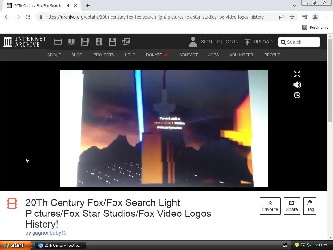The width and height of the screenshot is (333, 250).
Task: Click the search magnifier icon
Action: 283,42
